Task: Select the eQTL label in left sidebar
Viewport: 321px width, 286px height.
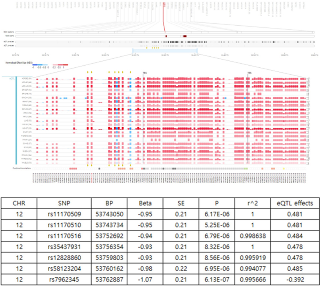Action: pos(12,78)
